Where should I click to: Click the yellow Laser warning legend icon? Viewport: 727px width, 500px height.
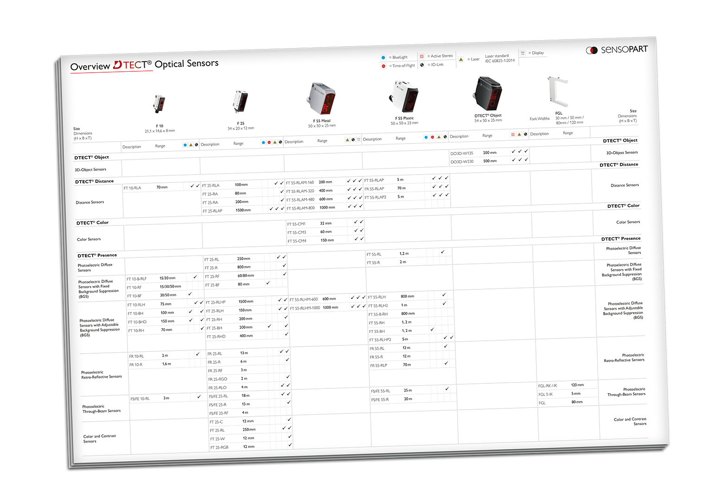[461, 60]
